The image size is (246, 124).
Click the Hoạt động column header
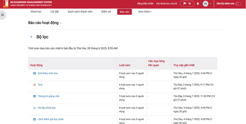36,65
